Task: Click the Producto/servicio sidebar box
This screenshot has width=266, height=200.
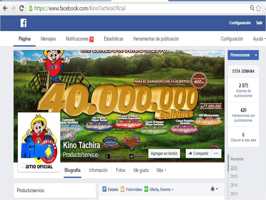Action: [x=55, y=190]
